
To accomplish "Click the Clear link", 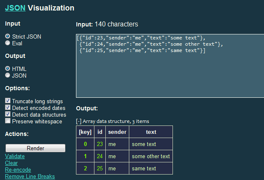I will pyautogui.click(x=11, y=163).
